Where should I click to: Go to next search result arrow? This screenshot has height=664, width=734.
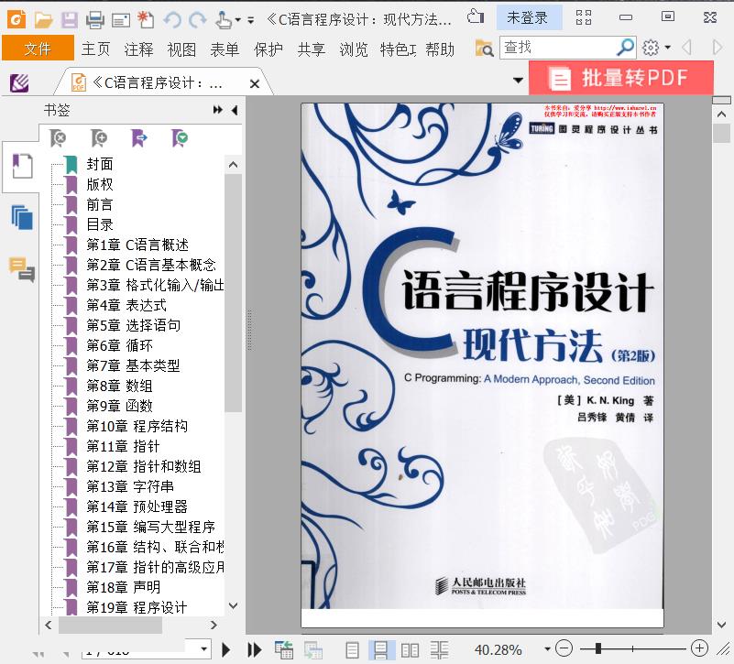[717, 48]
